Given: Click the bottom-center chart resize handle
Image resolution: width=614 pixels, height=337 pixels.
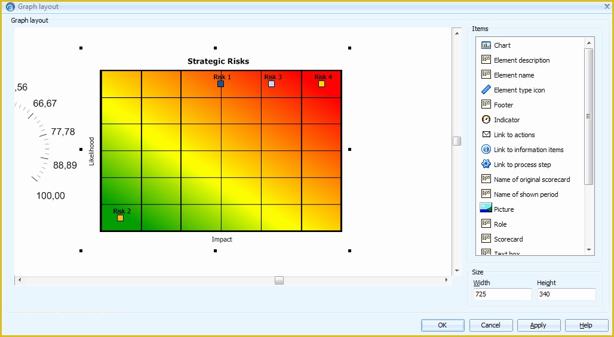Looking at the screenshot, I should pos(215,251).
